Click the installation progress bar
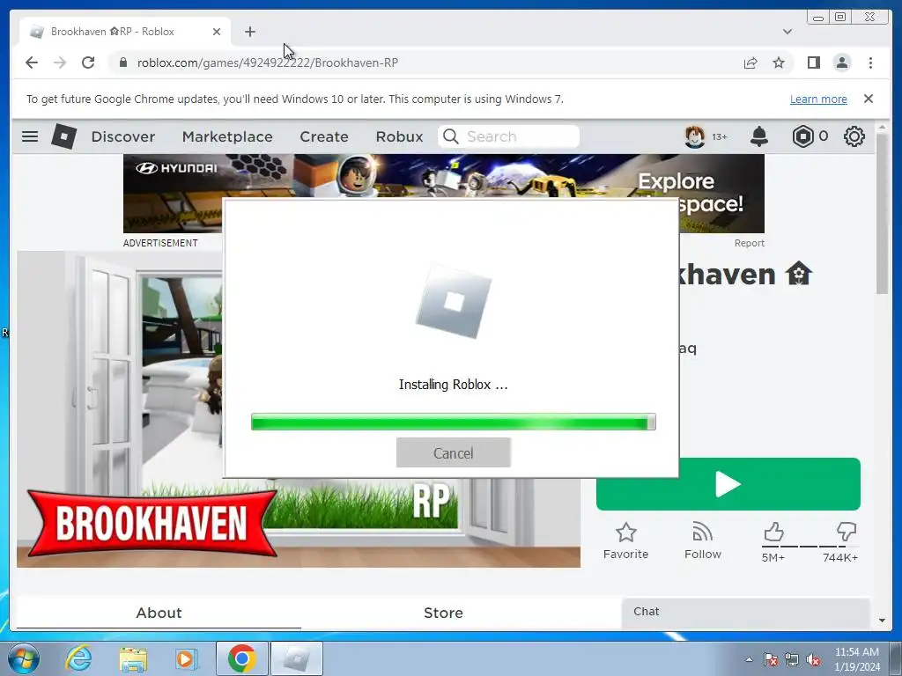Image resolution: width=902 pixels, height=676 pixels. tap(454, 422)
